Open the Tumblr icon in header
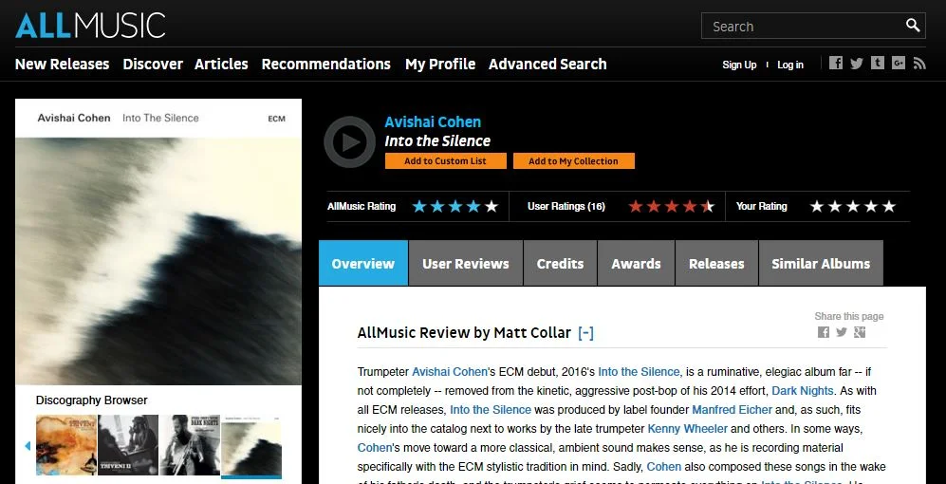The image size is (946, 484). coord(878,63)
